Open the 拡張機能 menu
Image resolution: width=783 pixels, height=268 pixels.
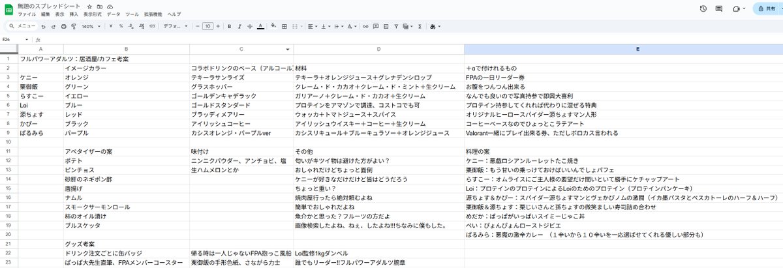[x=153, y=14]
